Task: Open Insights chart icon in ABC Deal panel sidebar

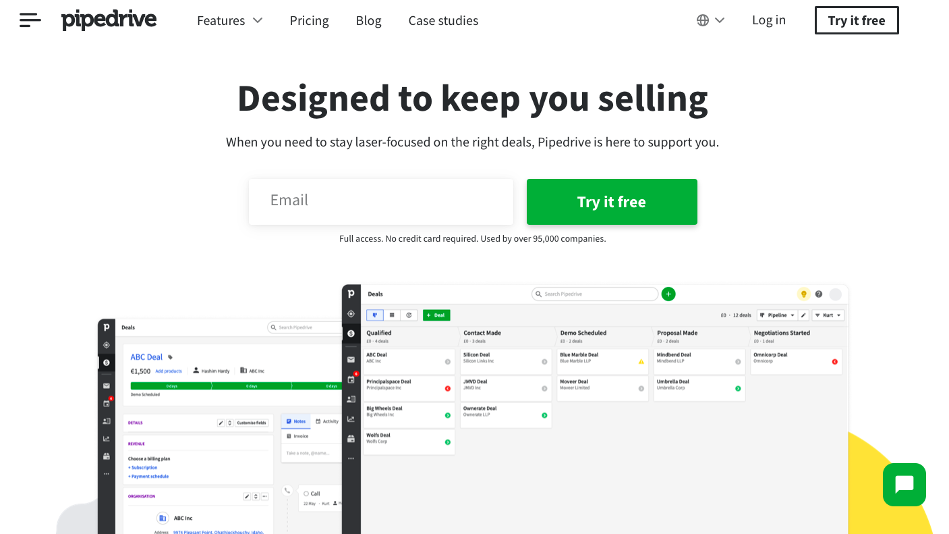Action: tap(107, 438)
